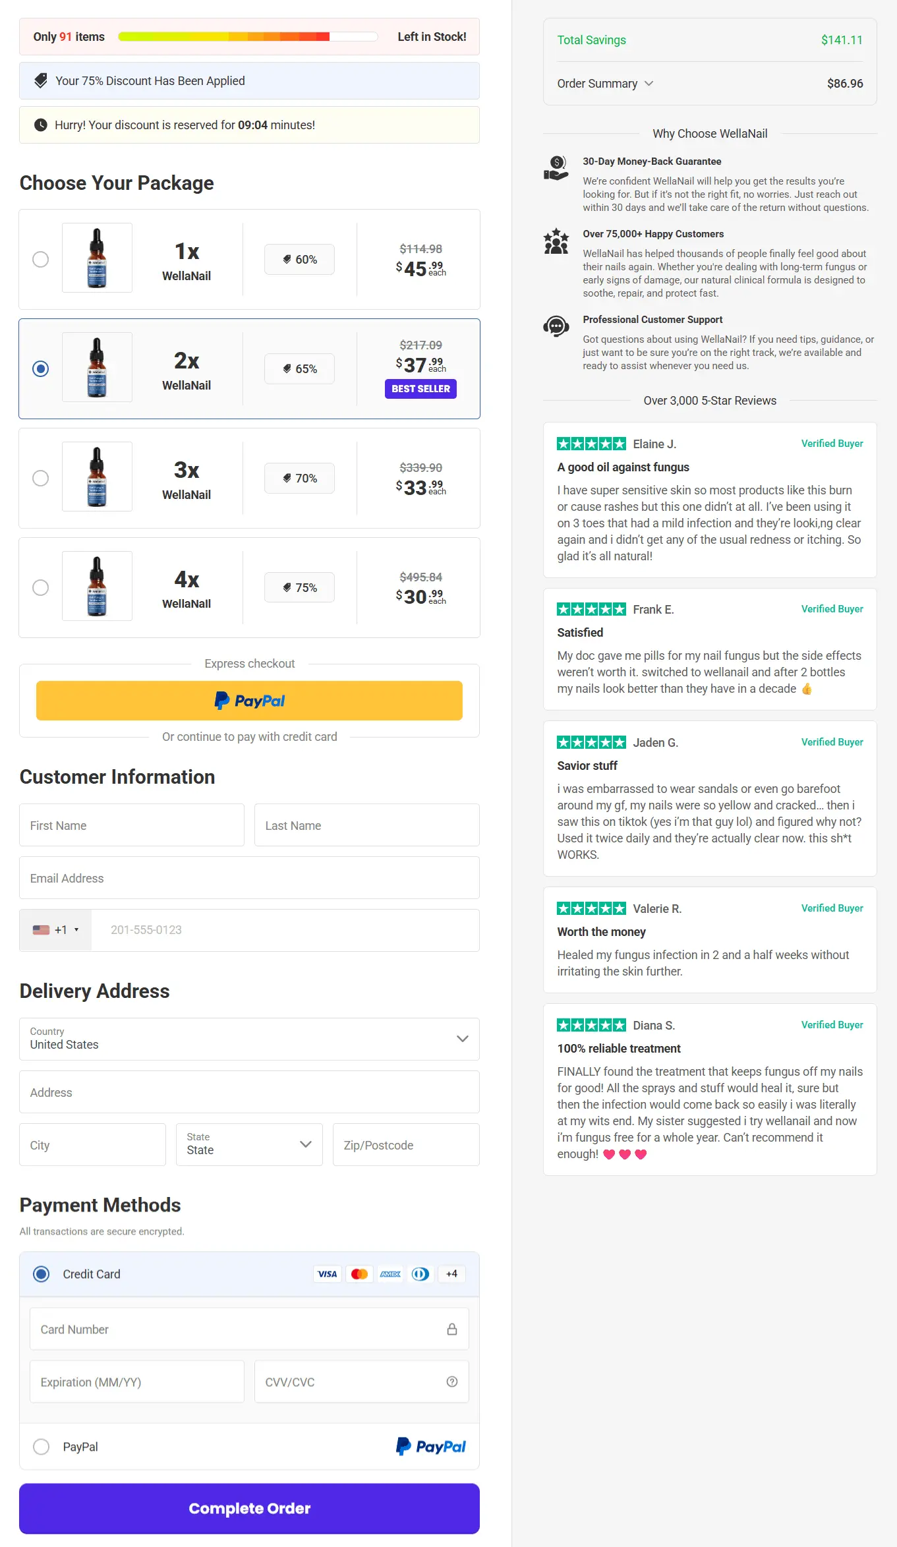Click the money-back guarantee icon

point(556,168)
